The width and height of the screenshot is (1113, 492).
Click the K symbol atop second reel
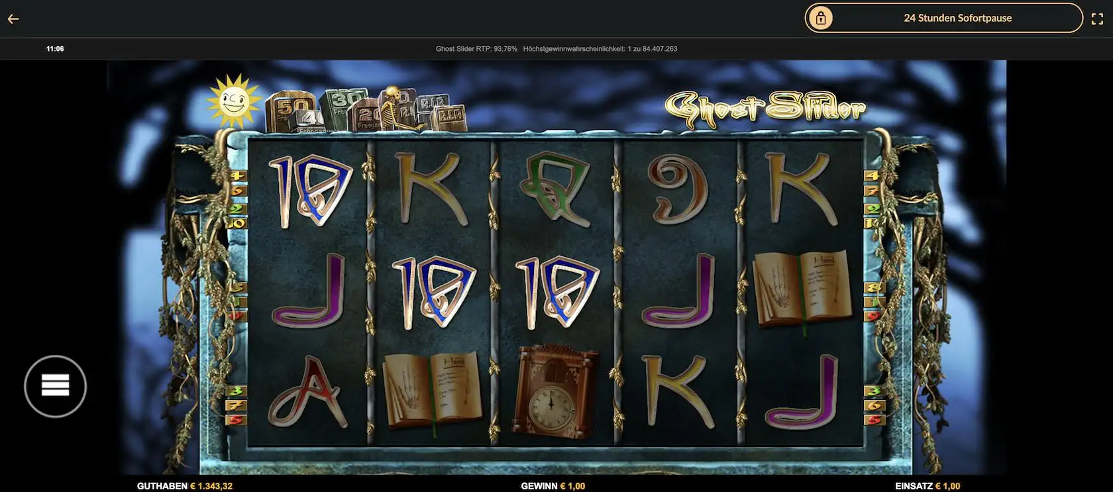click(433, 189)
